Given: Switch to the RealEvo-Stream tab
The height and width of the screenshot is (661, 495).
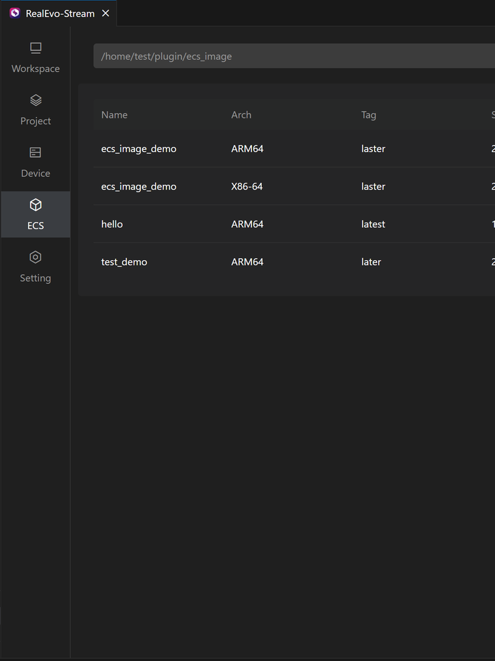Looking at the screenshot, I should pos(58,13).
